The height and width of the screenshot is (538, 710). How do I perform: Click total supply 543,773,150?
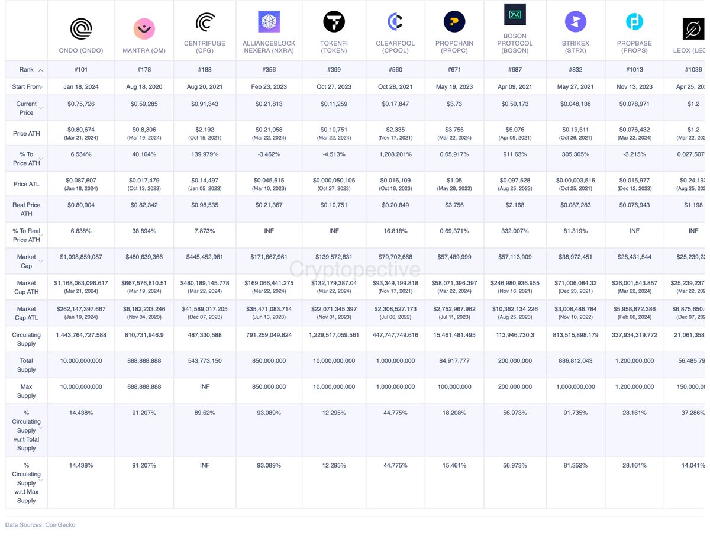tap(205, 361)
